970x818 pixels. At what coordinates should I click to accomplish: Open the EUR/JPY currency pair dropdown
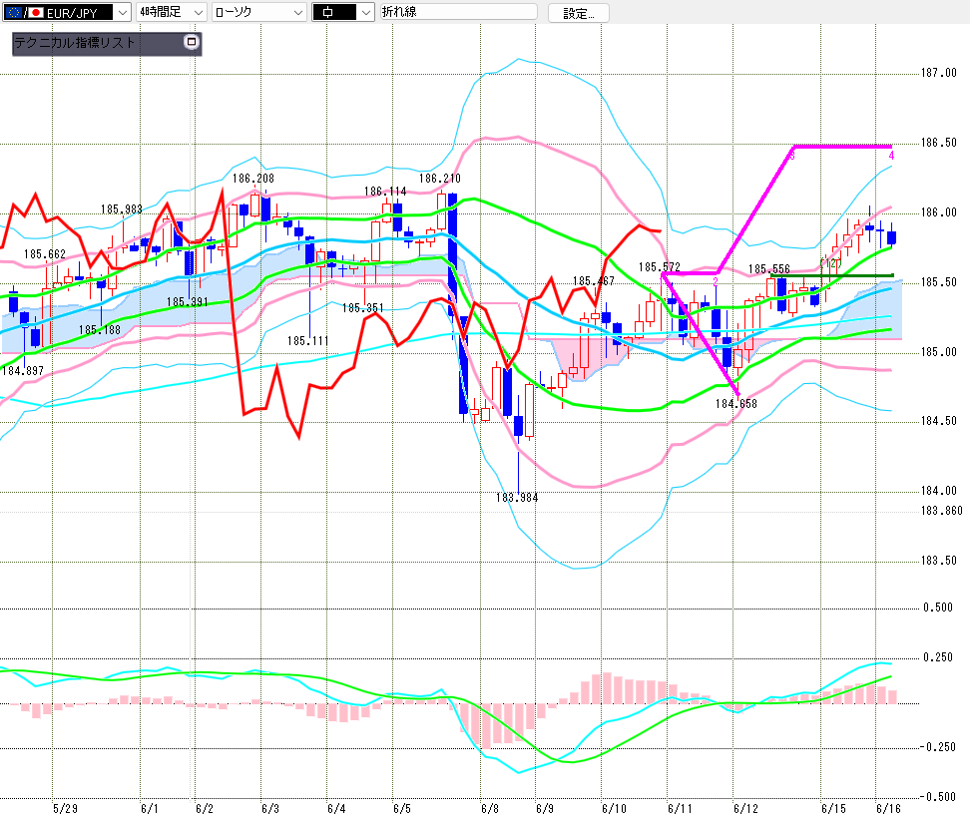point(66,12)
